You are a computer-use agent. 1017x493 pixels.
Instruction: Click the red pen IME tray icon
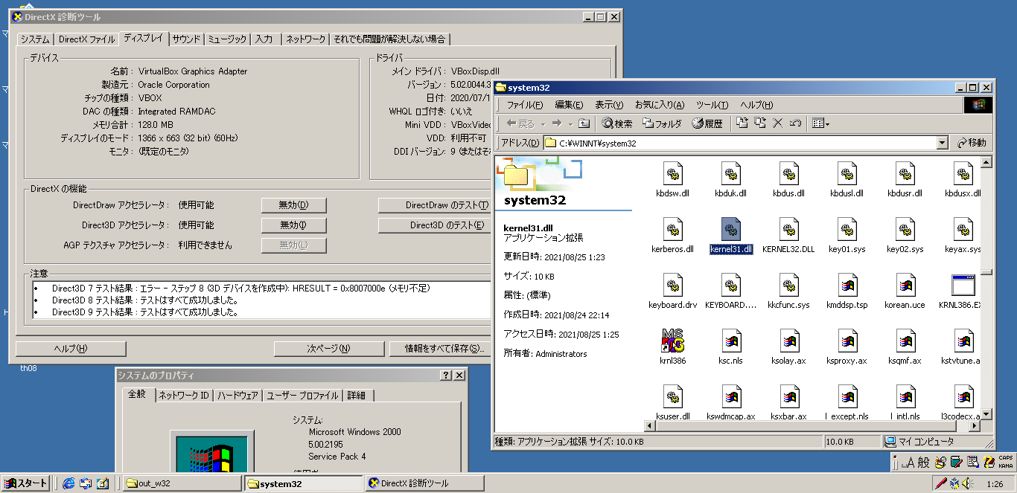(941, 483)
